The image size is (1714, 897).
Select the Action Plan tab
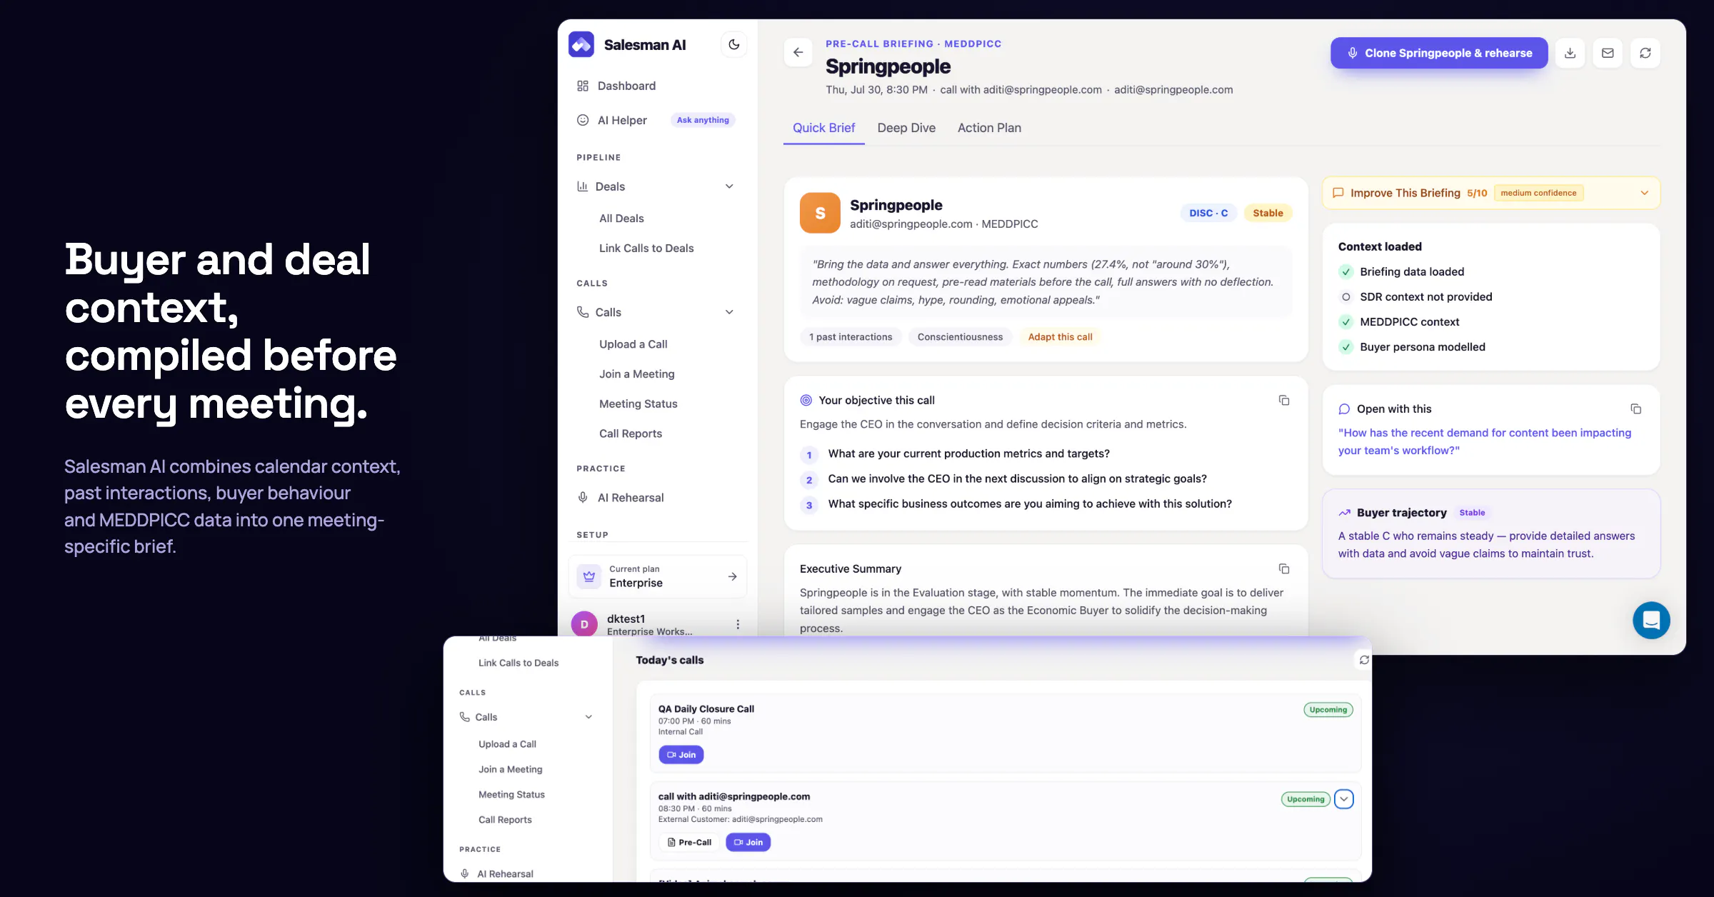tap(989, 128)
